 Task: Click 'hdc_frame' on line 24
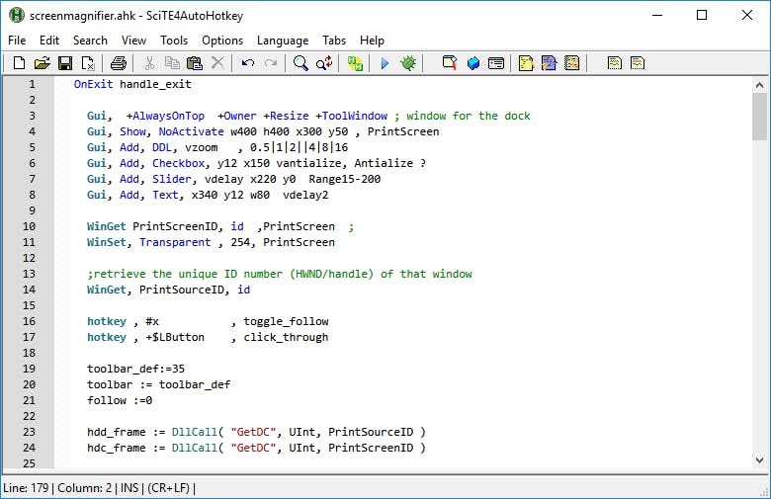coord(116,448)
